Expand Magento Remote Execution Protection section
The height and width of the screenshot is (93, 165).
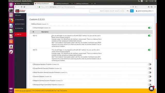tap(33, 81)
